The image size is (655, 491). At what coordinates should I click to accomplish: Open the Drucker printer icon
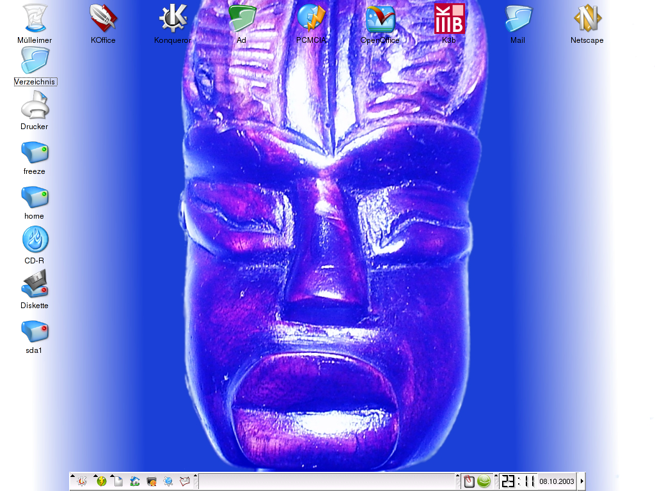click(x=35, y=105)
